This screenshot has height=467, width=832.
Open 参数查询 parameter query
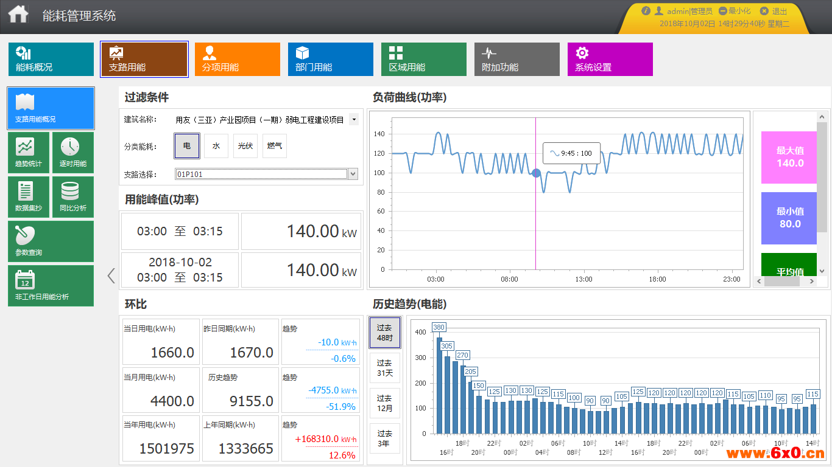(x=51, y=241)
